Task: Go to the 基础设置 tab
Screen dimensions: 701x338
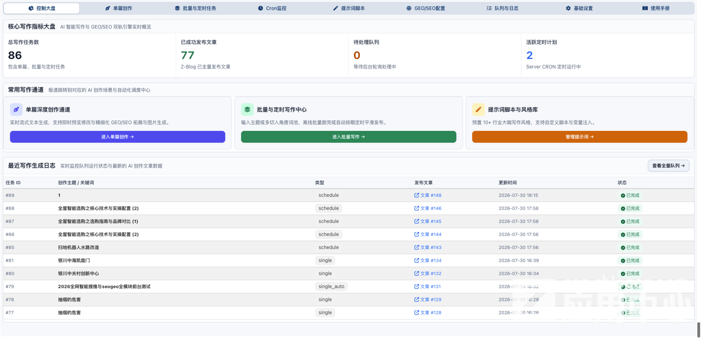Action: point(579,8)
